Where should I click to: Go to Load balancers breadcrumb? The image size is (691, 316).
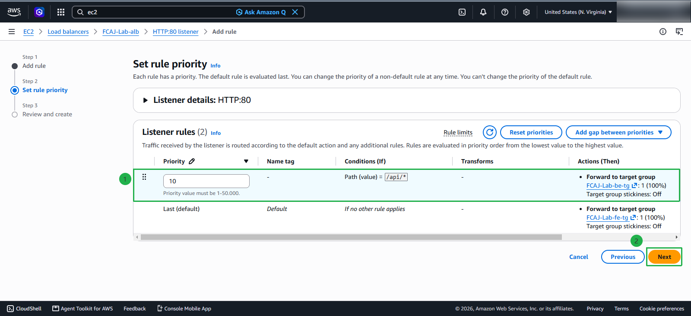point(68,32)
